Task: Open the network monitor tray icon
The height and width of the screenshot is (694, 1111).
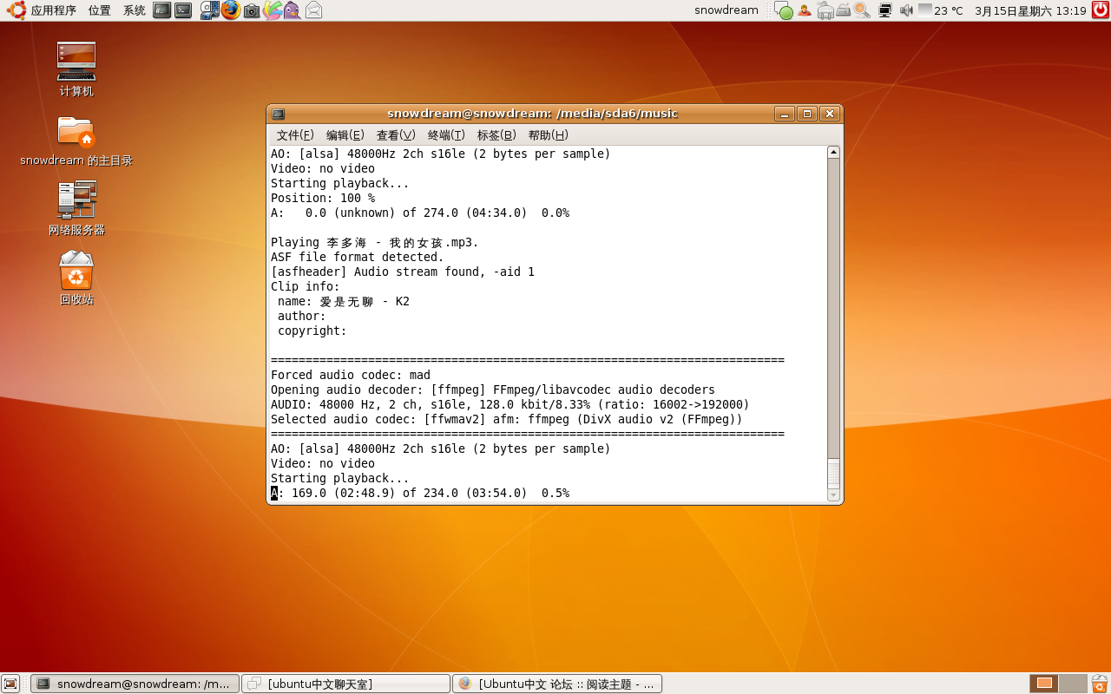Action: [885, 10]
